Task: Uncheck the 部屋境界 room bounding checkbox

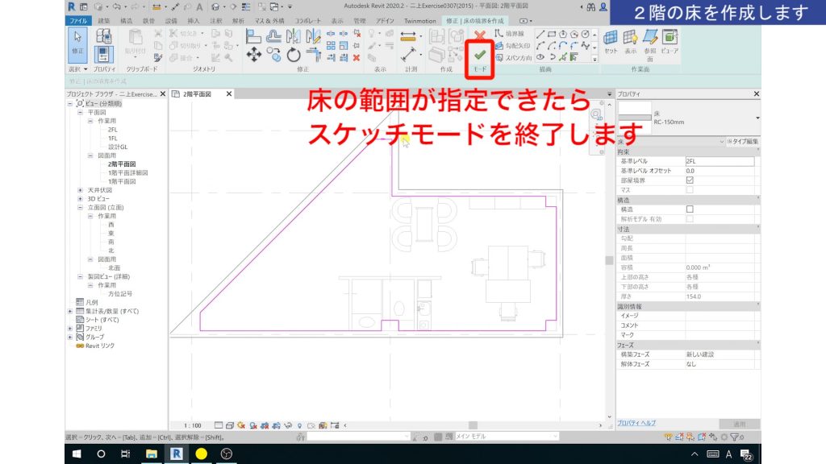Action: click(690, 181)
